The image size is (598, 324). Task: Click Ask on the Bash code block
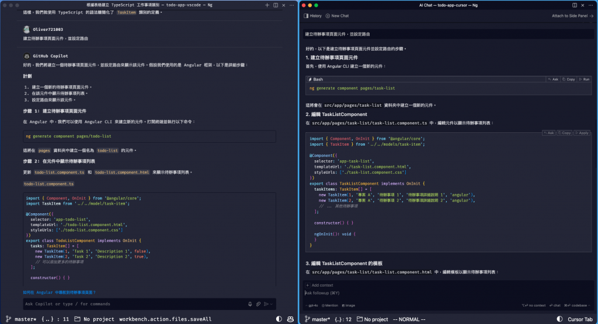pyautogui.click(x=553, y=79)
